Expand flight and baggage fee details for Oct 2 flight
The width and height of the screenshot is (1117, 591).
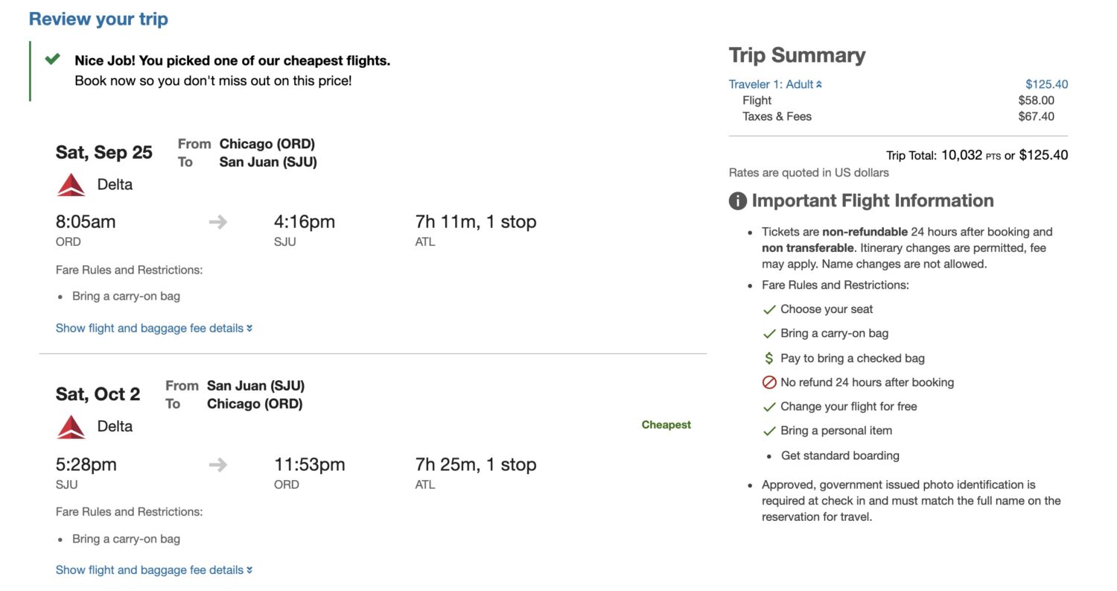[153, 570]
